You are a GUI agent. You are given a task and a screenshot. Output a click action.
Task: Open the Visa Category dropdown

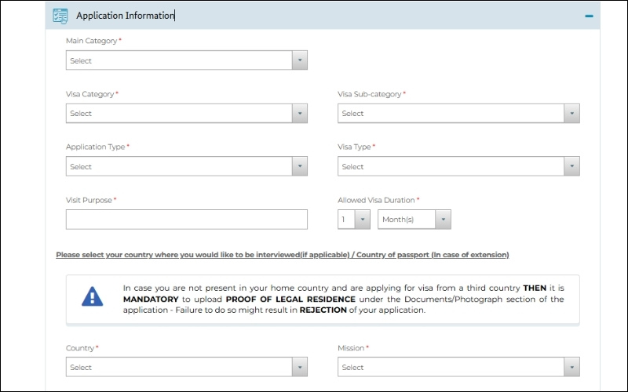click(179, 114)
